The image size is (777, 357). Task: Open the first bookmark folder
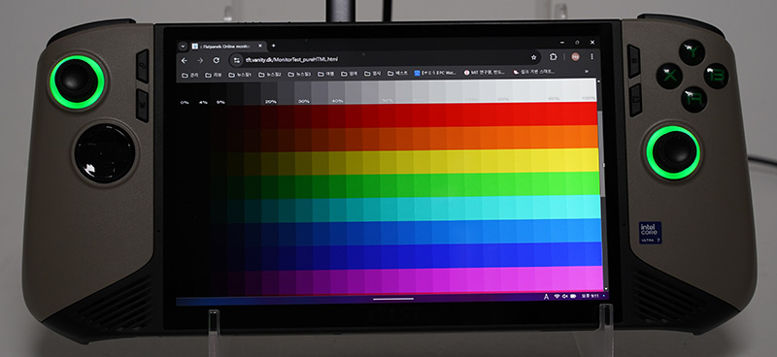(190, 75)
